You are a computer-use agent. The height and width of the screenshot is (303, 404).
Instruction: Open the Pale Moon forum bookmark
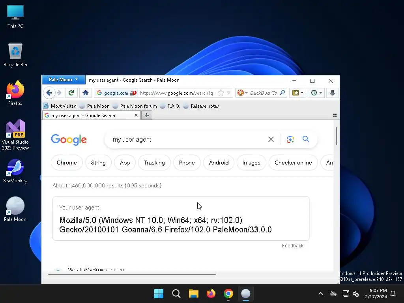[135, 106]
